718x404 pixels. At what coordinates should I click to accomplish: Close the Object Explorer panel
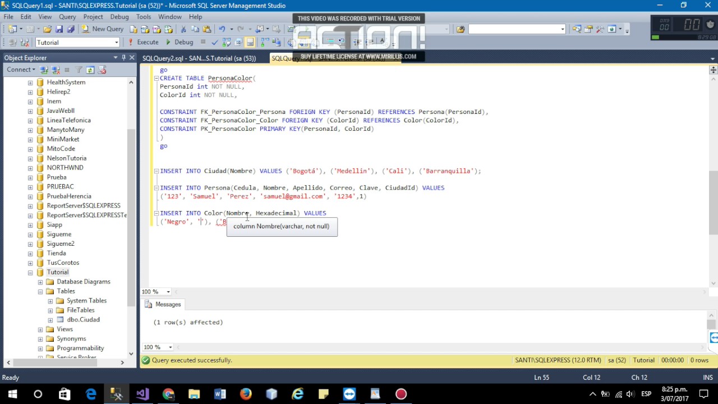[132, 57]
